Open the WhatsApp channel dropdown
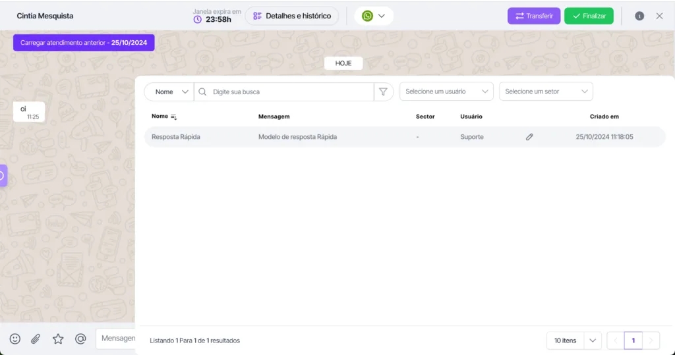675x355 pixels. tap(374, 16)
